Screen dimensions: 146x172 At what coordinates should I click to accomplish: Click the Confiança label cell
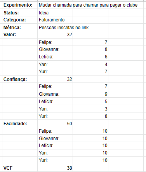pyautogui.click(x=20, y=79)
